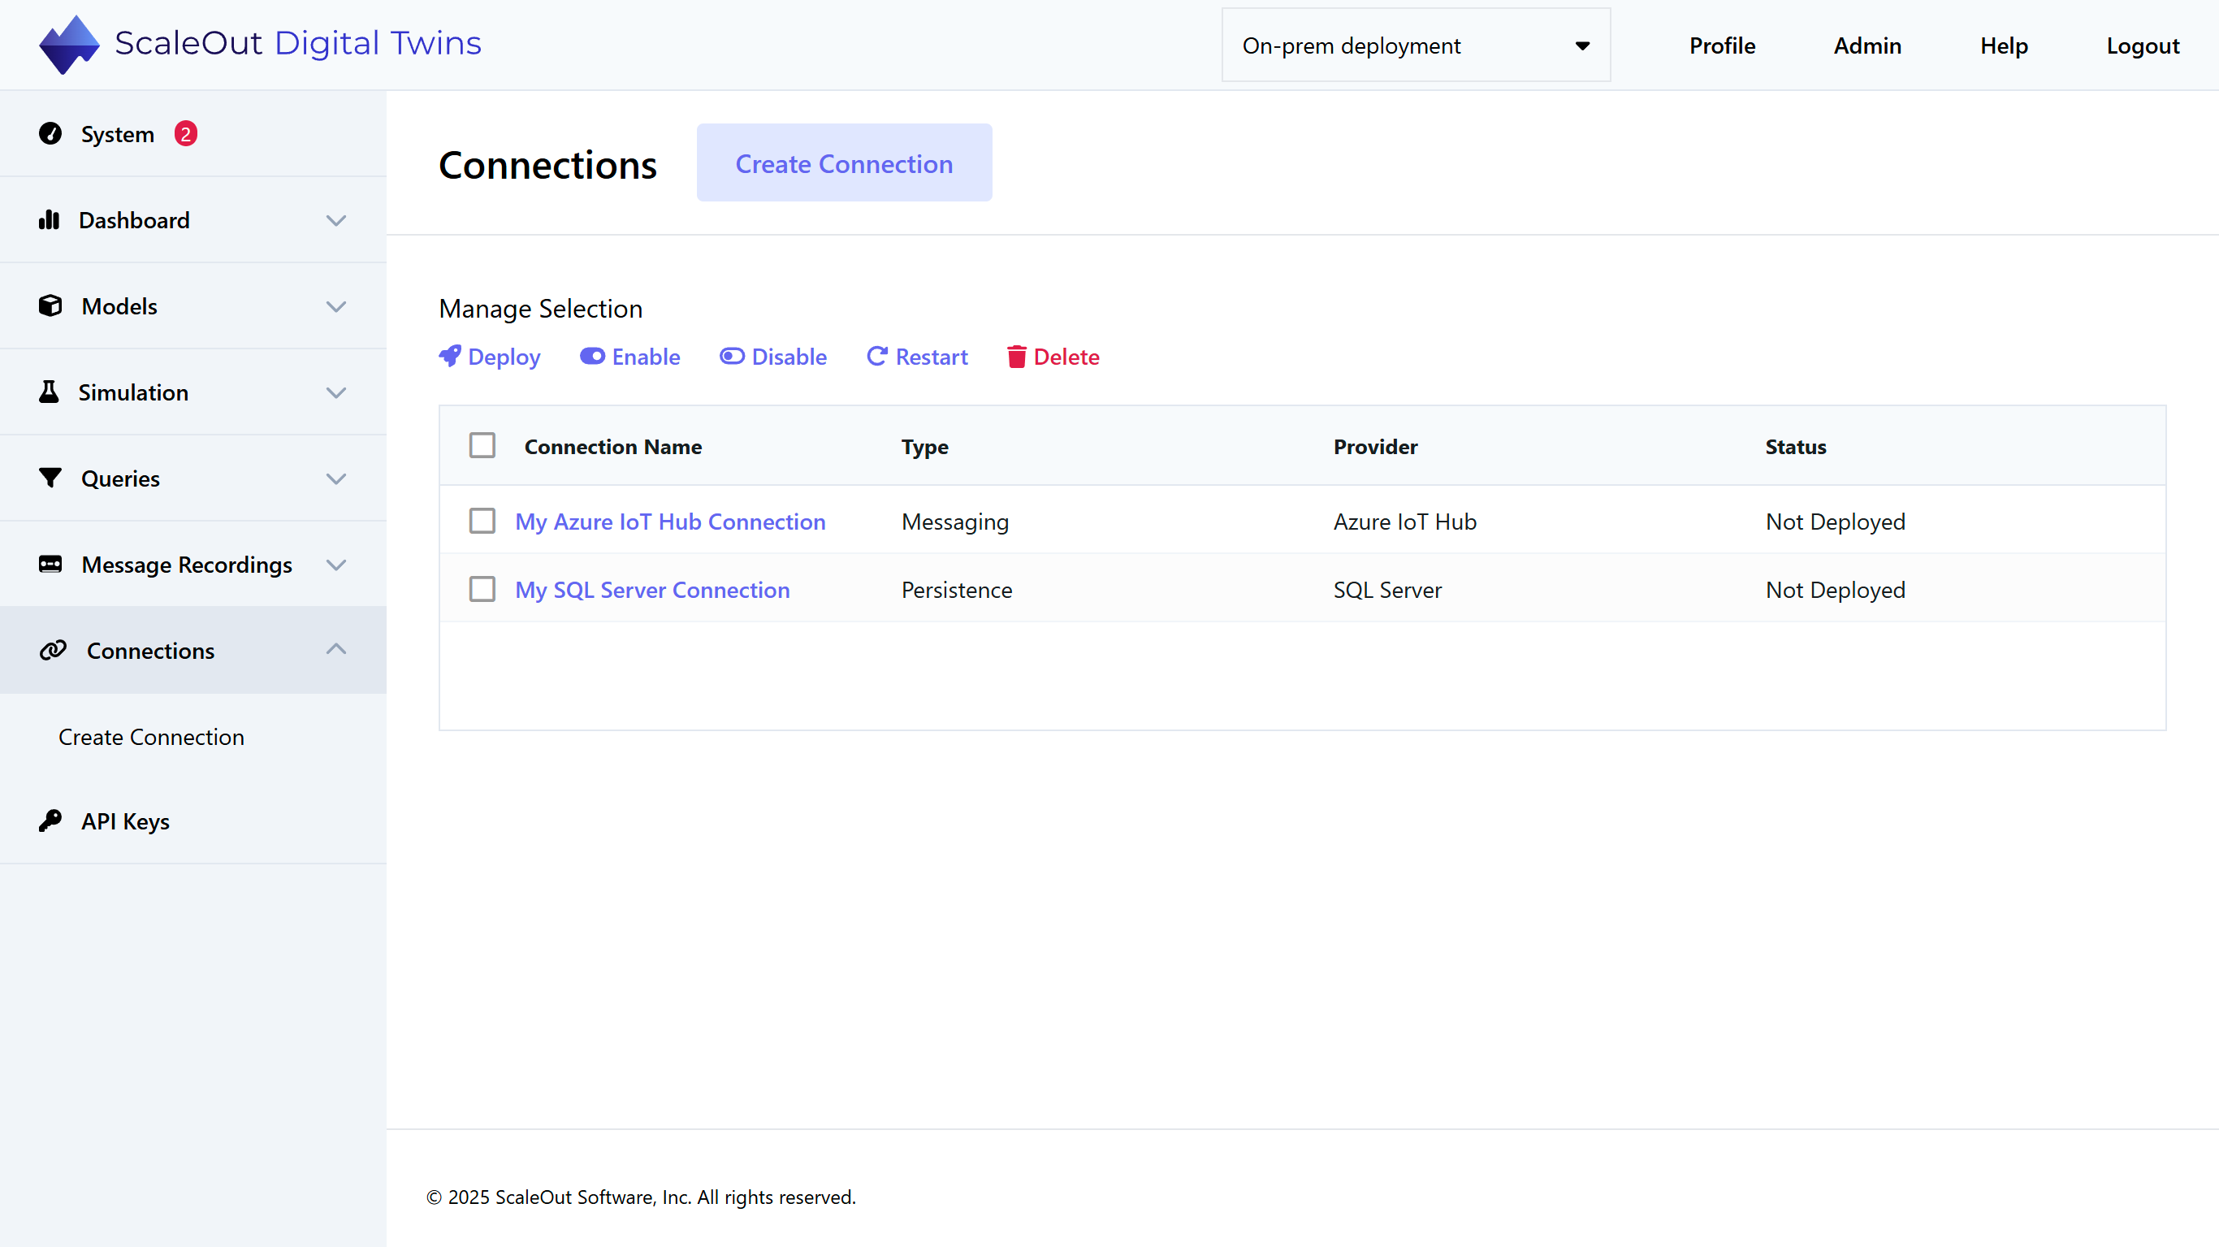Image resolution: width=2219 pixels, height=1247 pixels.
Task: Collapse the Connections menu chevron
Action: tap(336, 649)
